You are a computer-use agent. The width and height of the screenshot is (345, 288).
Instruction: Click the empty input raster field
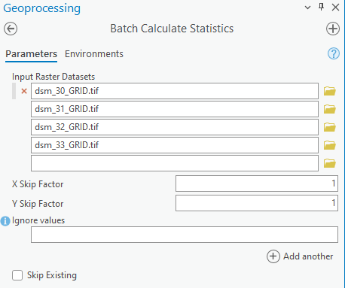point(175,163)
